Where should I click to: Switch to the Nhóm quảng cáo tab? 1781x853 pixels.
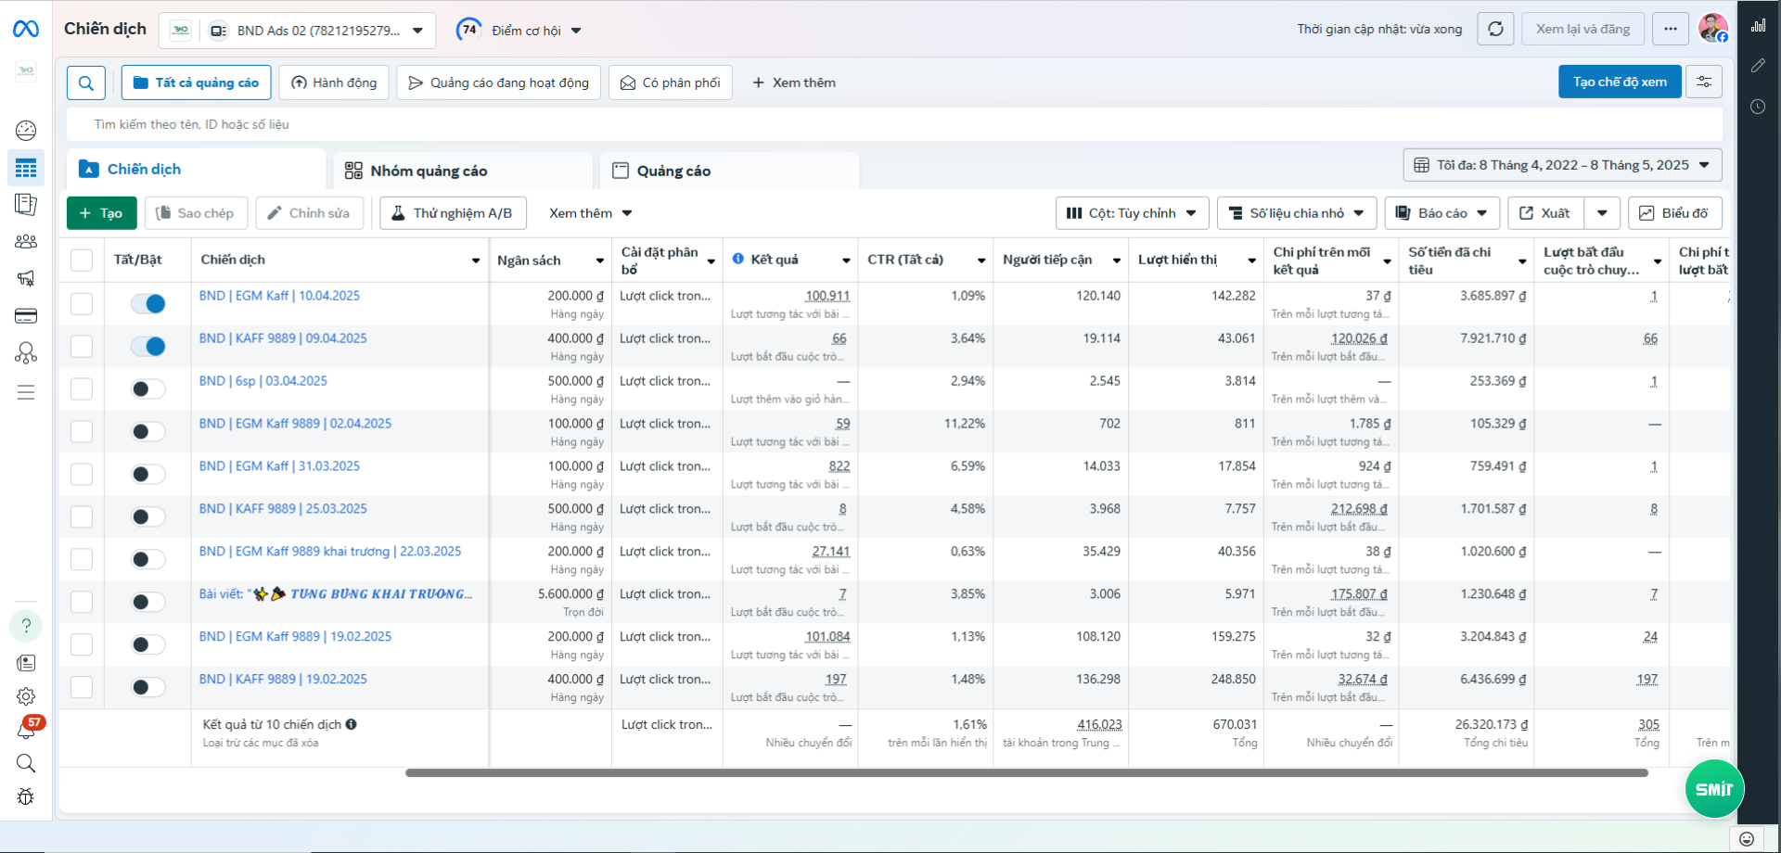463,171
